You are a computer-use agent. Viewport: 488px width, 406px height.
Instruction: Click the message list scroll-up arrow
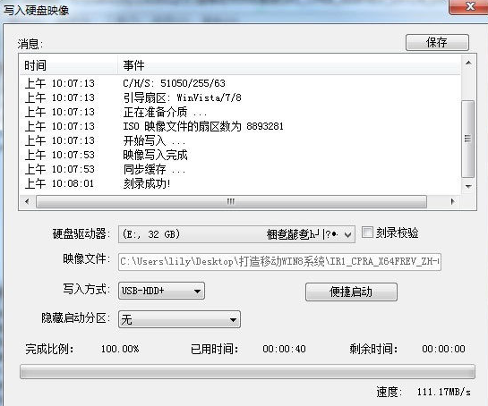pyautogui.click(x=468, y=63)
